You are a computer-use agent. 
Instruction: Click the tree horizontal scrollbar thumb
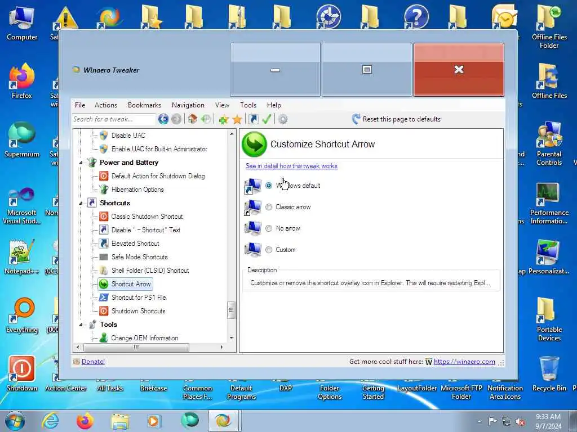(136, 347)
